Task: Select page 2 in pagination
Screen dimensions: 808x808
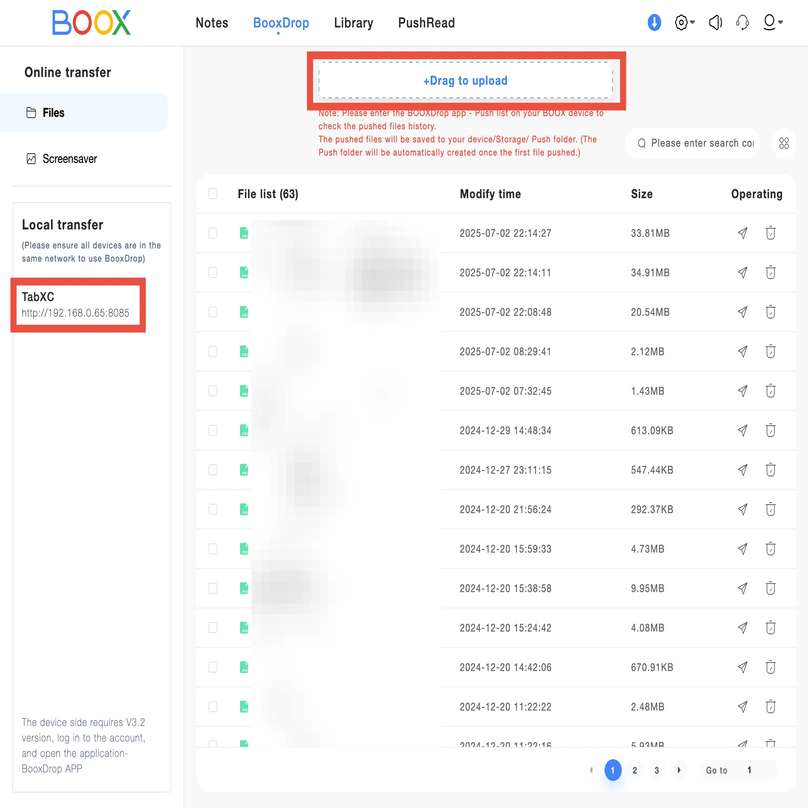Action: coord(634,770)
